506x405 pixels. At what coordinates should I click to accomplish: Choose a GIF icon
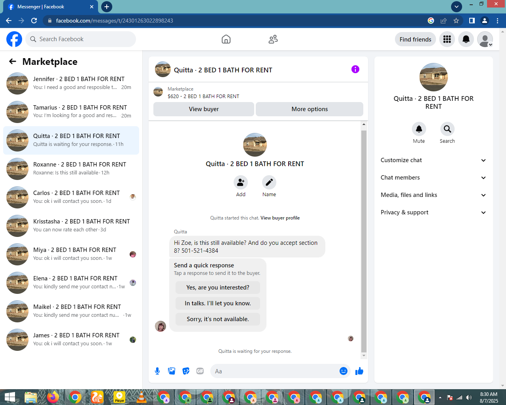pyautogui.click(x=200, y=371)
